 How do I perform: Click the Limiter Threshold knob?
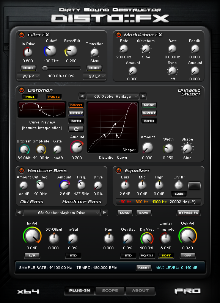(x=165, y=239)
